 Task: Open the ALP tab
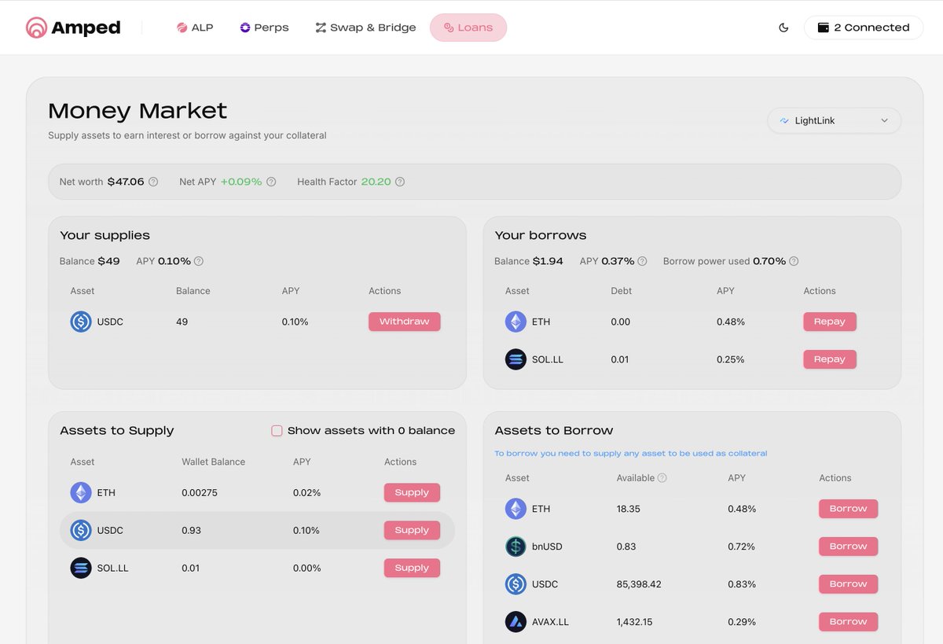[195, 28]
